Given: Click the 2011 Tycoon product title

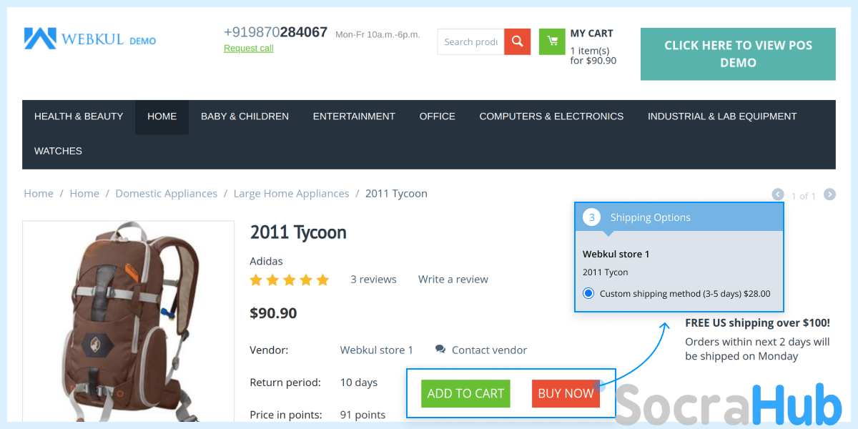Looking at the screenshot, I should click(x=298, y=233).
